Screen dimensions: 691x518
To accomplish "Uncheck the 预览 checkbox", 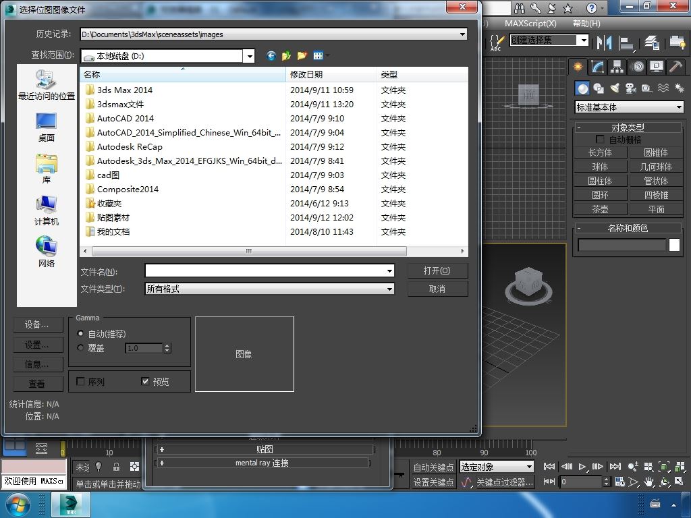I will [x=145, y=381].
